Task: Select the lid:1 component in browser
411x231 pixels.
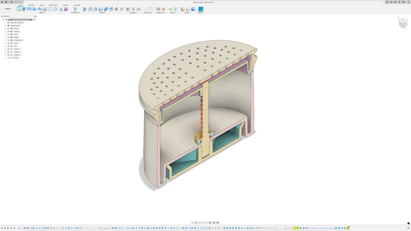Action: point(15,46)
